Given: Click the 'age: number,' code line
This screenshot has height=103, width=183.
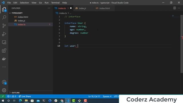Looking at the screenshot, I should tap(77, 30).
